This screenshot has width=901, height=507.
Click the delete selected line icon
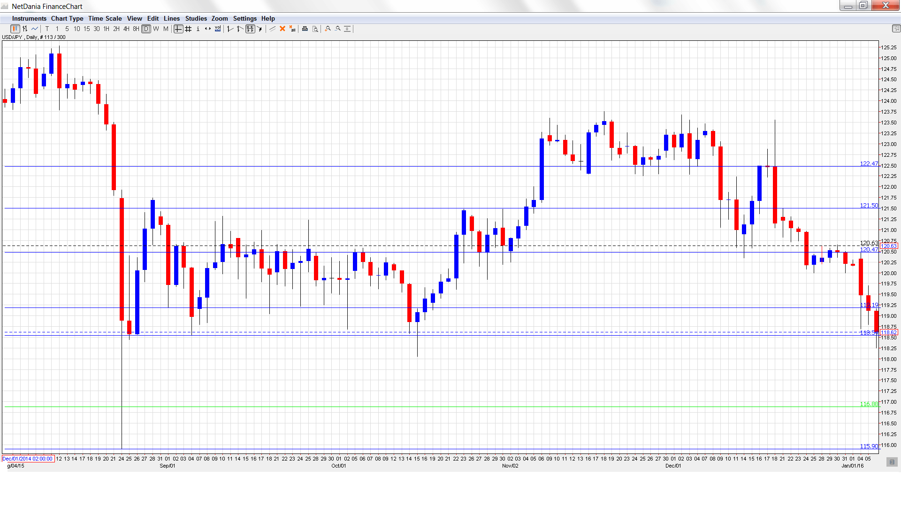[x=283, y=29]
